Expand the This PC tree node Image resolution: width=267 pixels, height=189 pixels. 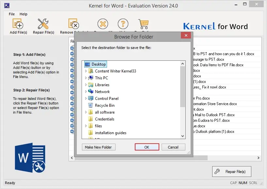(x=86, y=78)
